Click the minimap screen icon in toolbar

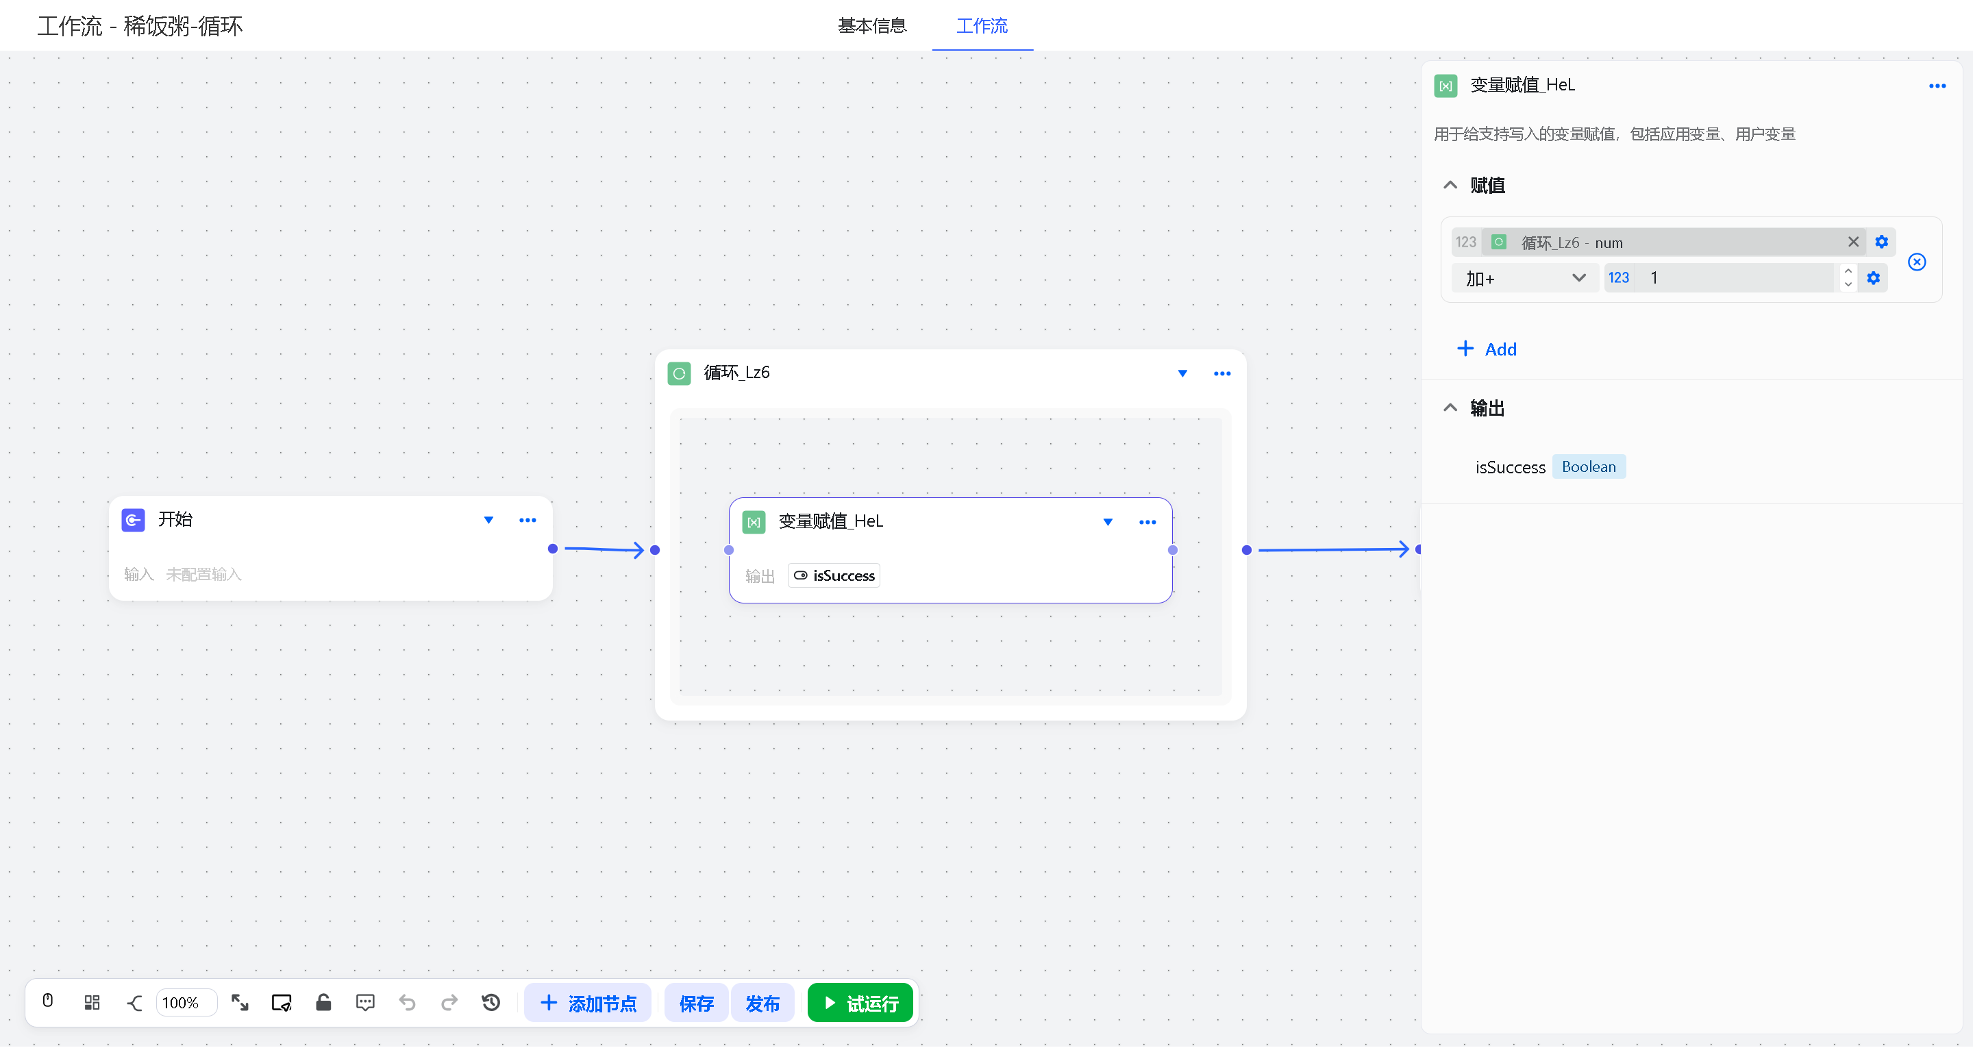[281, 1002]
